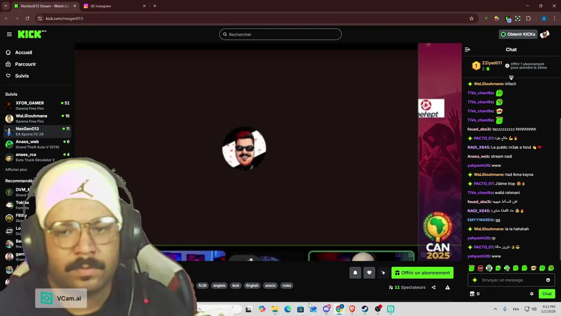Screen dimensions: 561x316
Task: Toggle stream notifications bell
Action: click(355, 273)
